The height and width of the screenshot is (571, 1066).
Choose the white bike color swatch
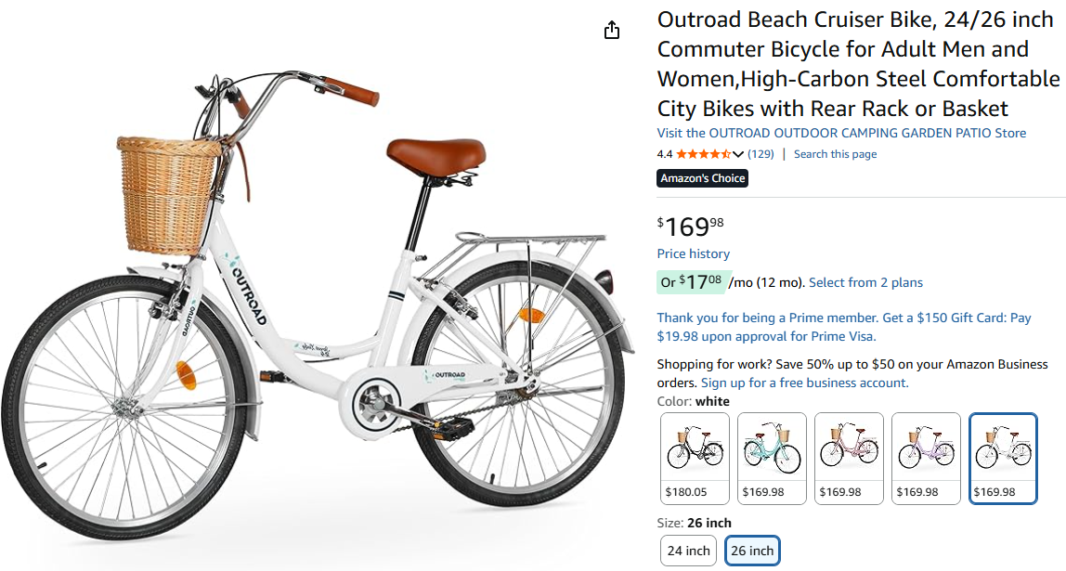click(x=1003, y=458)
